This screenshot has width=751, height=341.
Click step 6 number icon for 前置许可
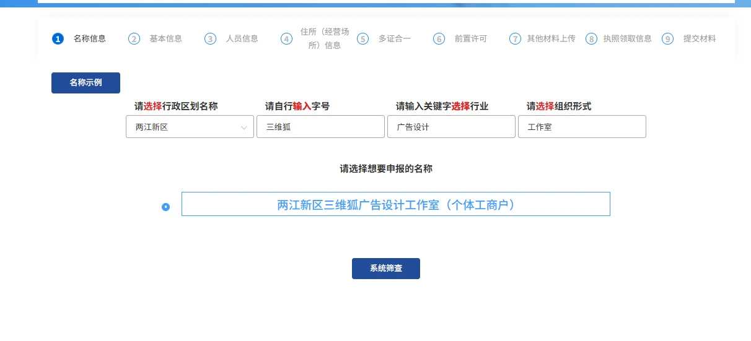pyautogui.click(x=439, y=39)
